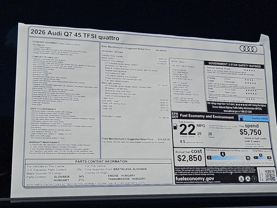
Task: Open the fueleconomy.gov link
Action: pos(195,179)
